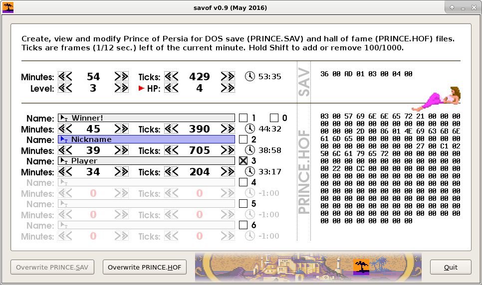Click the reclining princess image
The image size is (482, 285).
(439, 99)
